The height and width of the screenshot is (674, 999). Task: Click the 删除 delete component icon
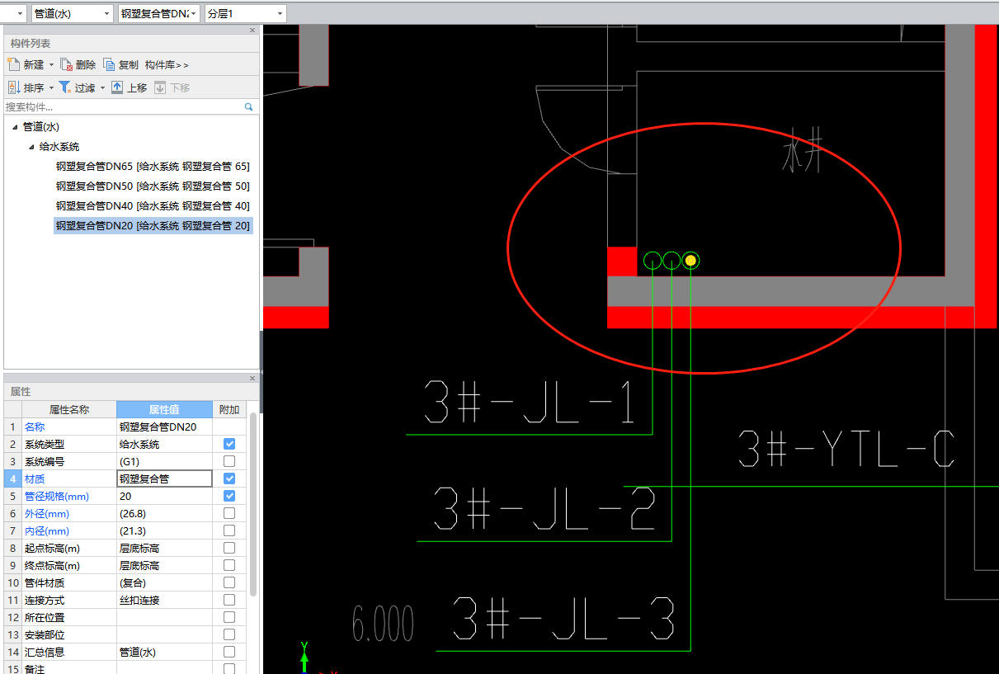[67, 64]
